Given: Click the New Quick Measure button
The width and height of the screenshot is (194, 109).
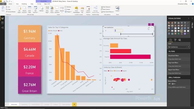Looking at the screenshot, I should (107, 12).
